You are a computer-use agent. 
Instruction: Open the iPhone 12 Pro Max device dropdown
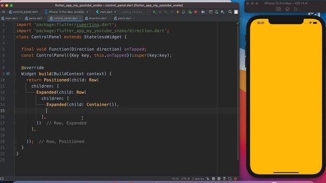coord(67,12)
